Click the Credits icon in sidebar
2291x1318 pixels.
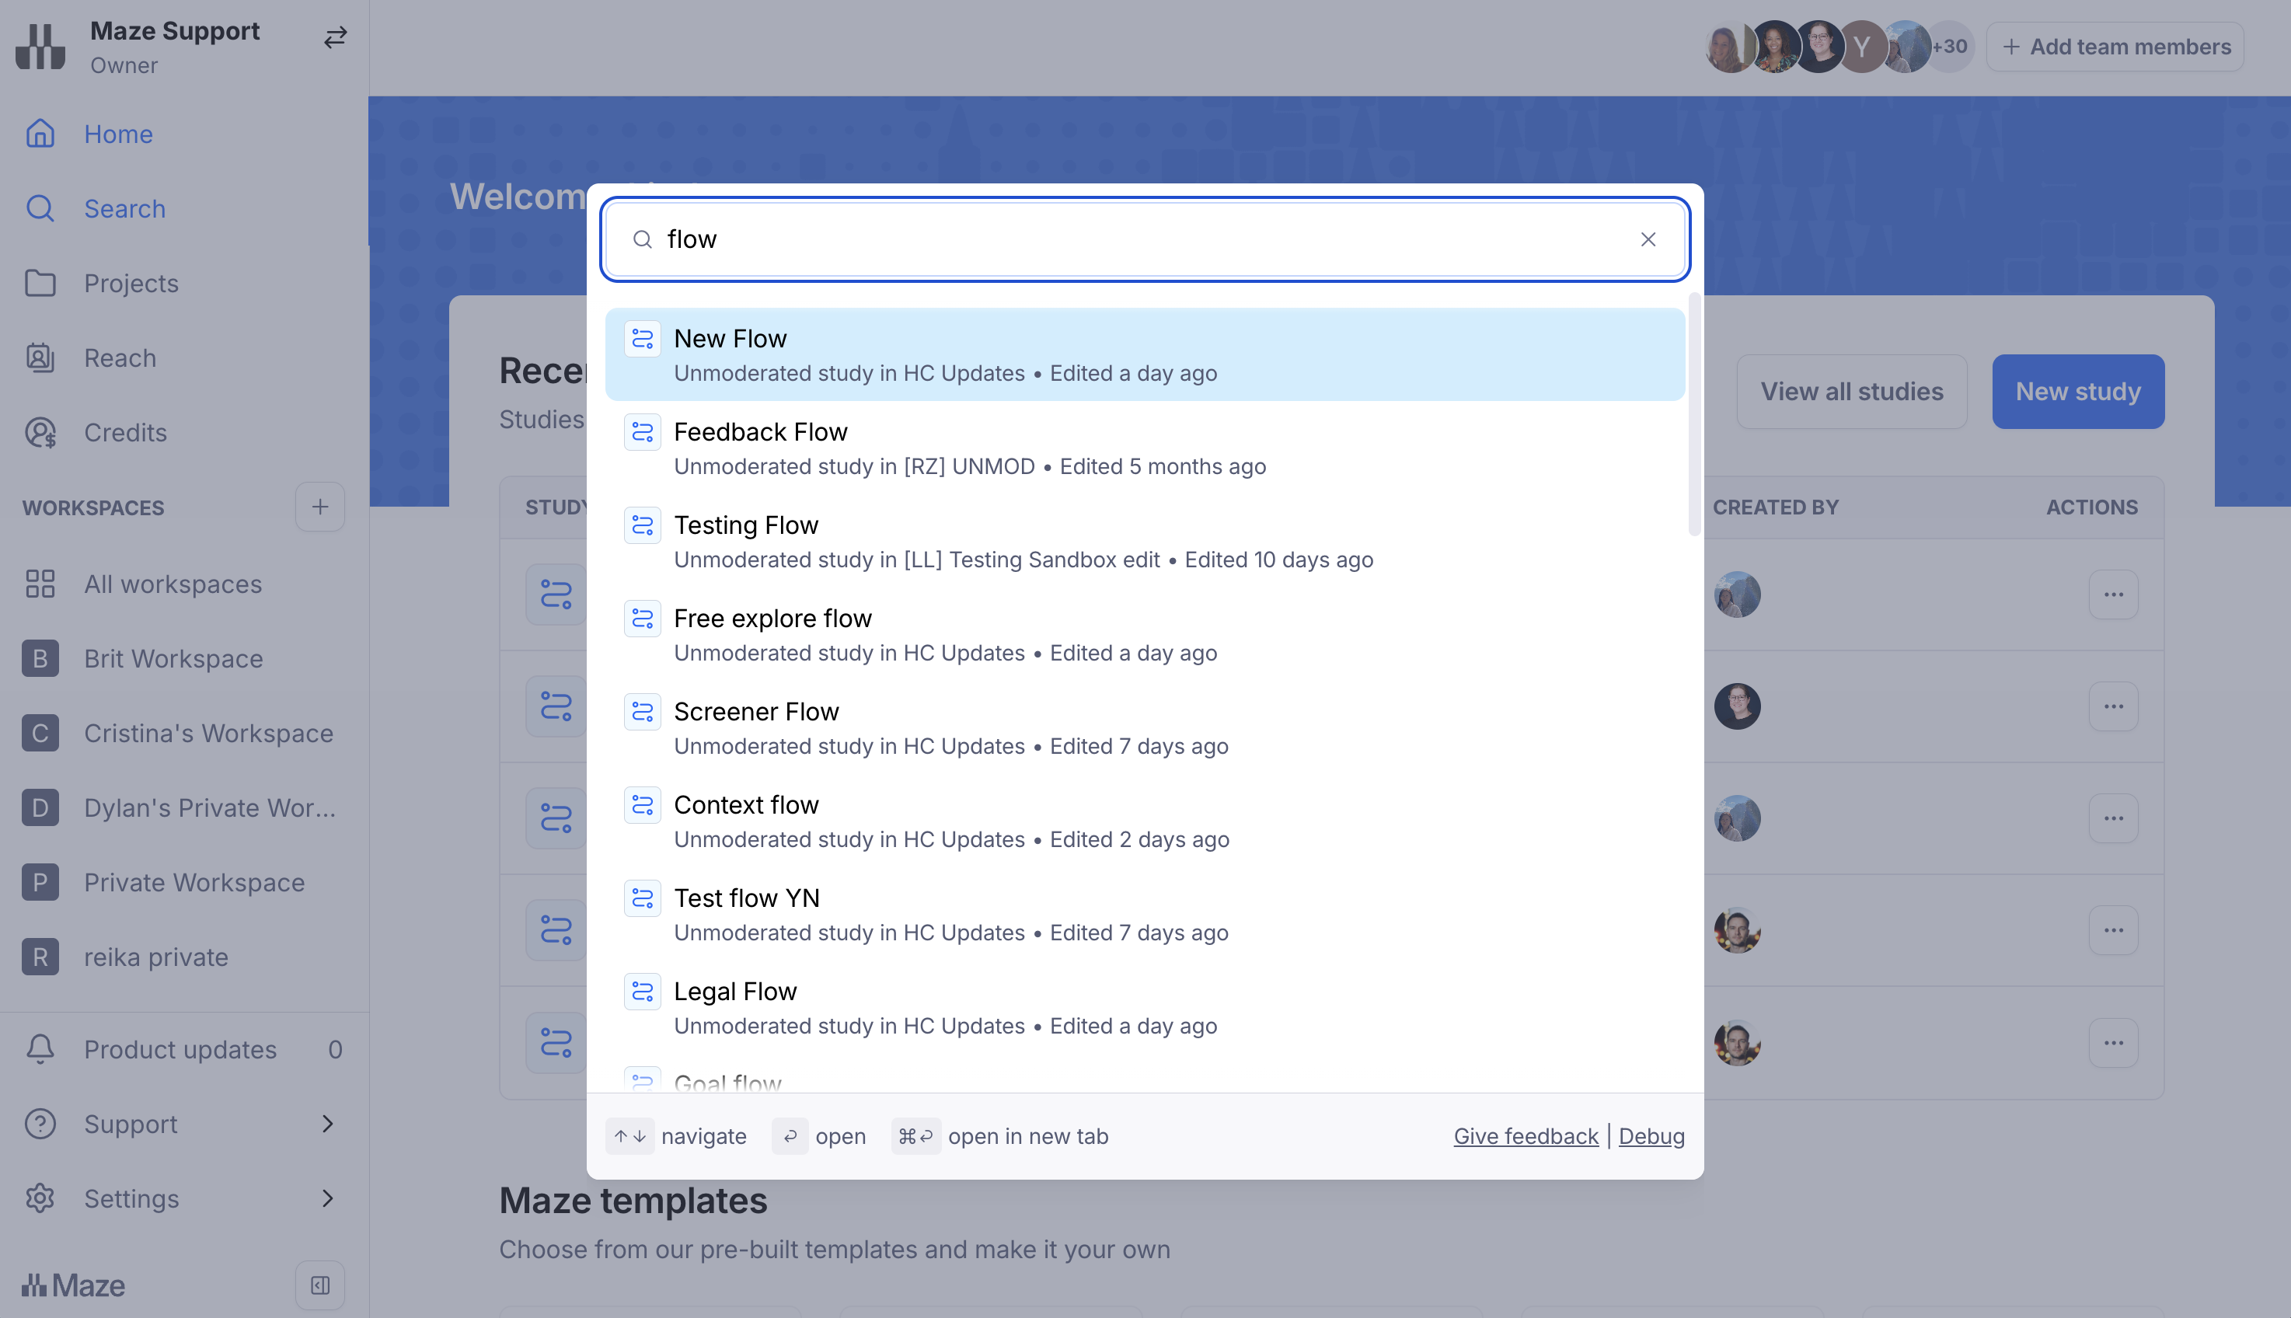40,433
